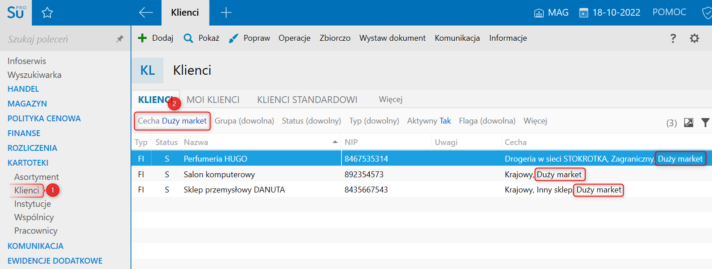Switch to MOI KLIENCI tab
This screenshot has width=712, height=269.
coord(213,100)
